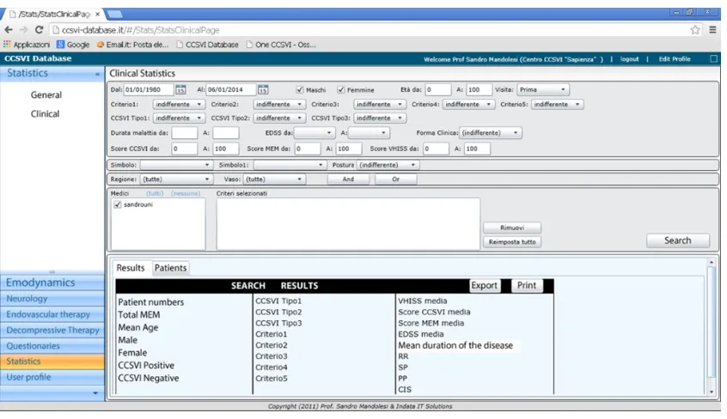Open the Criterio4 dropdown
727x419 pixels.
(x=468, y=104)
